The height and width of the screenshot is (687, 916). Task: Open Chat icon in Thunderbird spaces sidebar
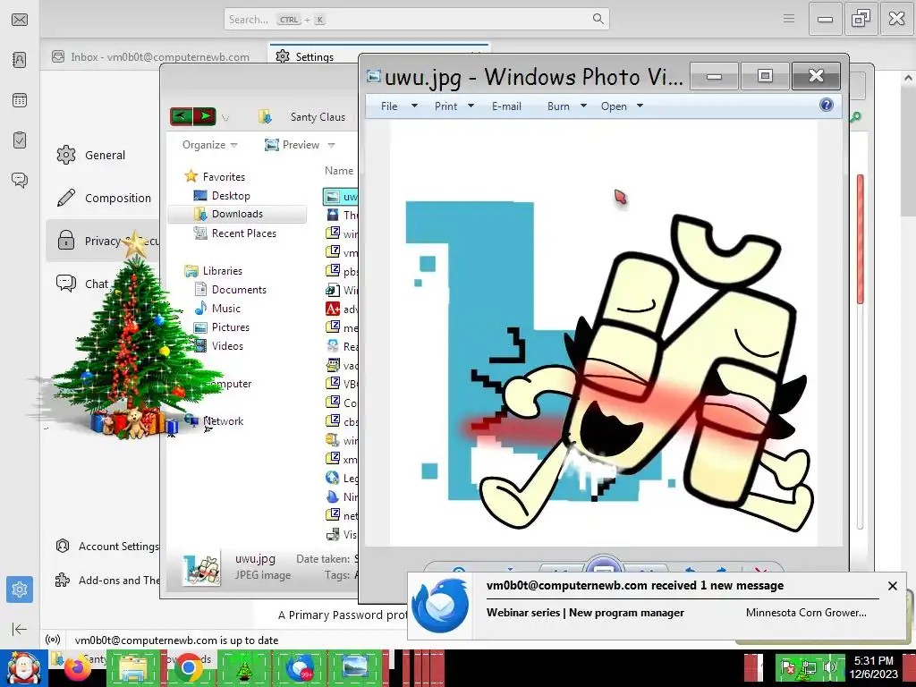pos(20,180)
